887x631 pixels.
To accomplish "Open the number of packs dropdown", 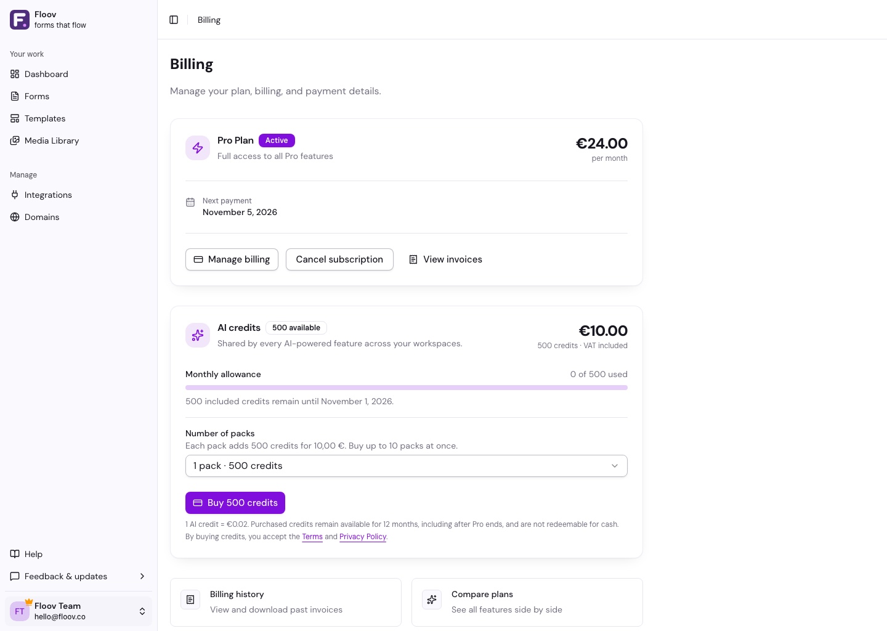I will [407, 466].
